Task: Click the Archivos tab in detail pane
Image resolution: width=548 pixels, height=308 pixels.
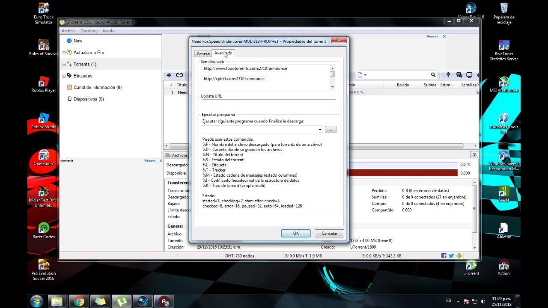Action: coord(177,155)
